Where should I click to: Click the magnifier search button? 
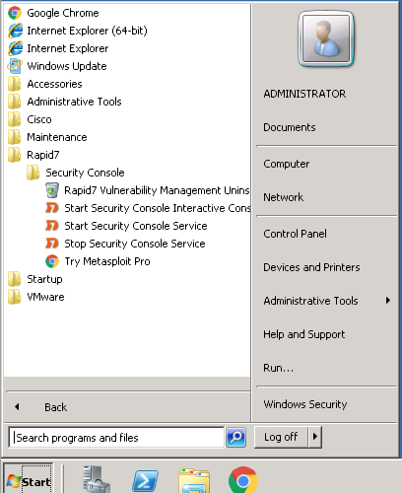click(x=235, y=438)
